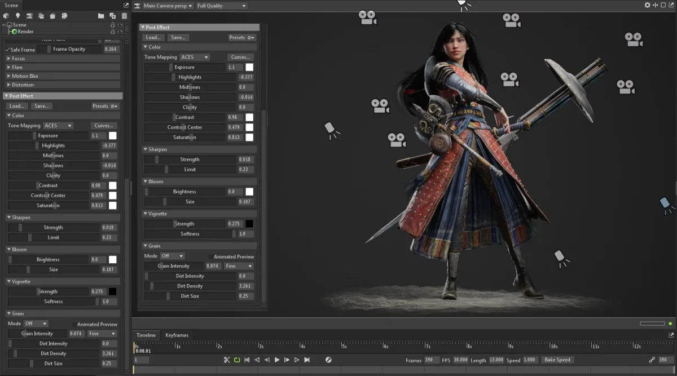Select the Render item in scene tree
This screenshot has height=376, width=677.
(x=25, y=32)
